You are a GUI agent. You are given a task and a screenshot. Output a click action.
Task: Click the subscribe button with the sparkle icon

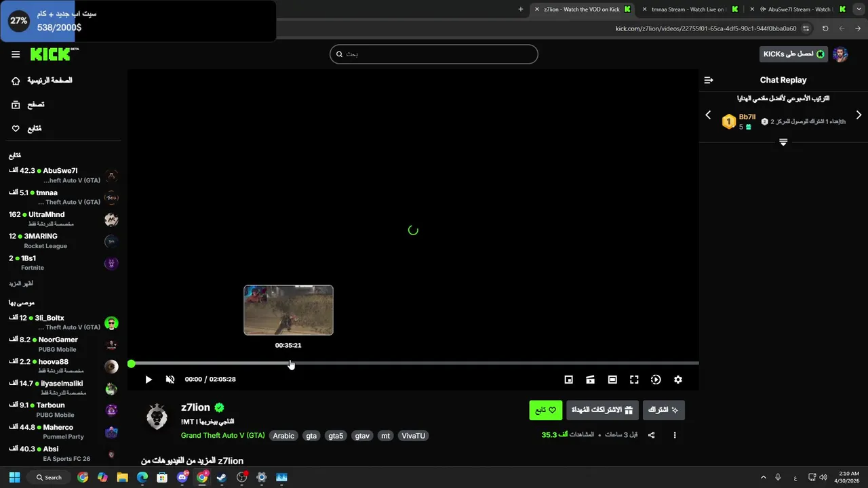[x=663, y=410]
